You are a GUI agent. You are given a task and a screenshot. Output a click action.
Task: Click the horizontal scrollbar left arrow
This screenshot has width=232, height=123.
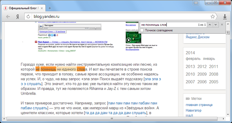pyautogui.click(x=4, y=119)
